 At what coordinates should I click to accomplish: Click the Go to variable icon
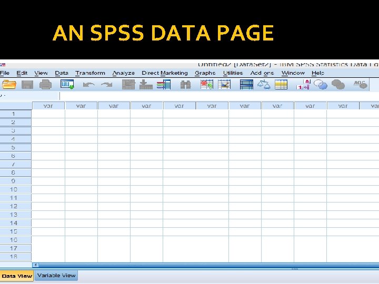(146, 85)
